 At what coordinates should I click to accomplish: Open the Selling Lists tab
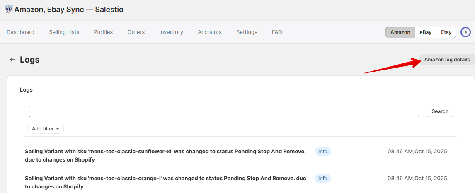point(64,32)
